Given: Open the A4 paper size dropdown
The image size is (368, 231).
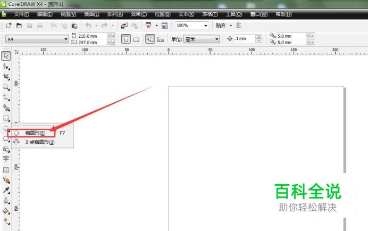Looking at the screenshot, I should pos(66,39).
